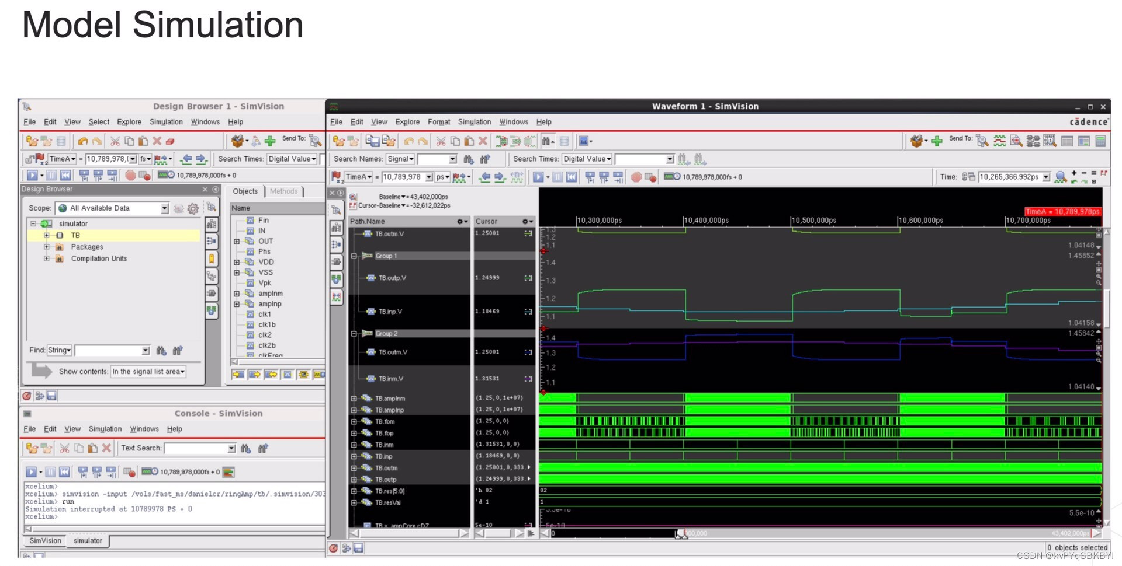Click the previous edge arrow in Waveform toolbar
This screenshot has height=566, width=1122.
pos(484,177)
